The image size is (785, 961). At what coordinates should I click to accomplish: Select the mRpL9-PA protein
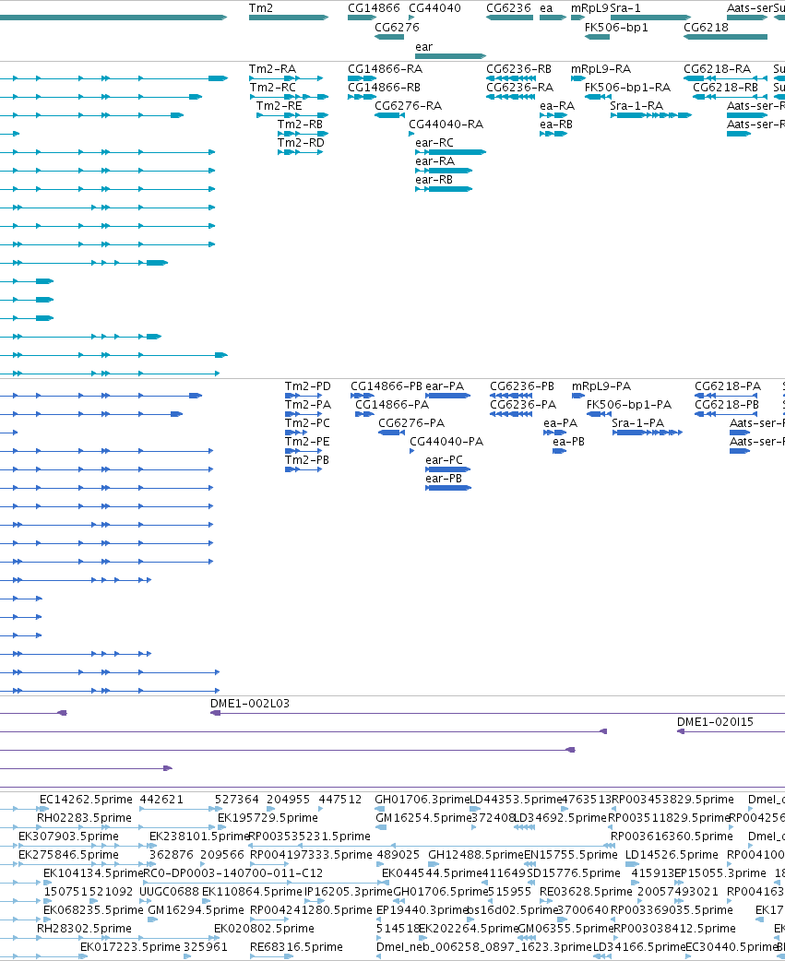578,396
